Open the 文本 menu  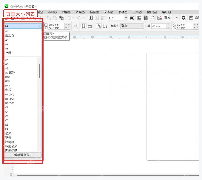pyautogui.click(x=109, y=12)
